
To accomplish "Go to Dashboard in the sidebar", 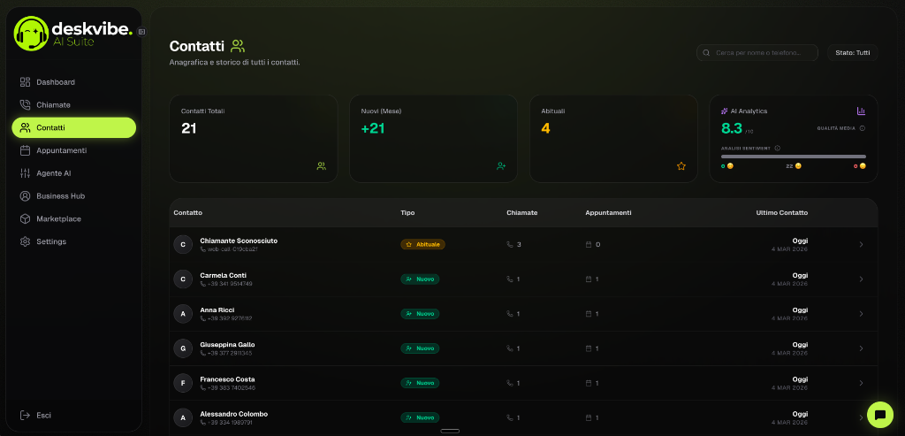I will pyautogui.click(x=55, y=82).
